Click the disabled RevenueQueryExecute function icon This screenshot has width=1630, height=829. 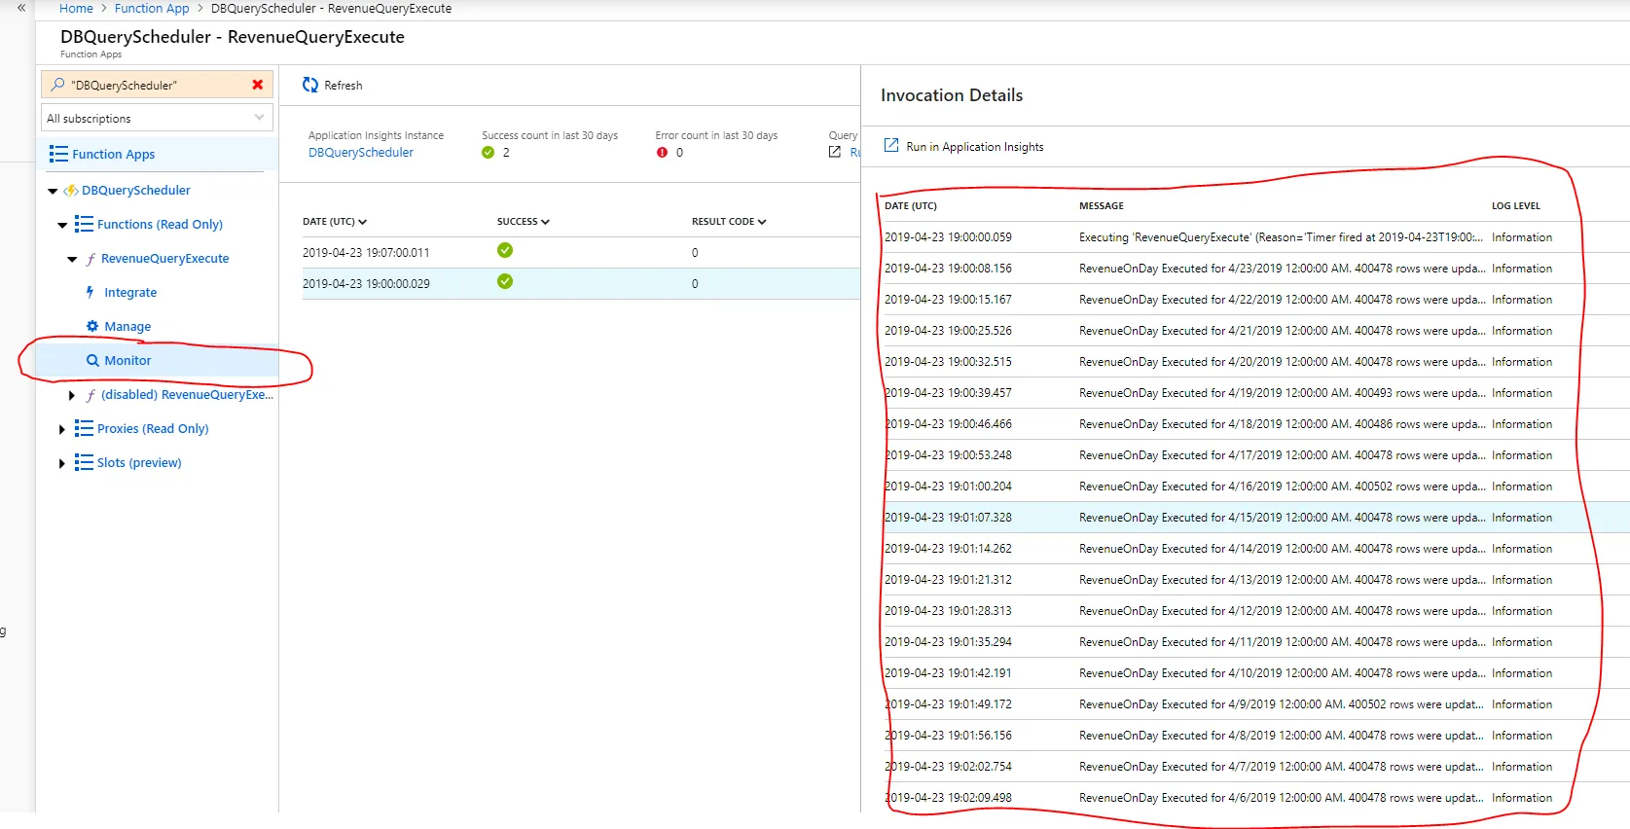(x=91, y=395)
